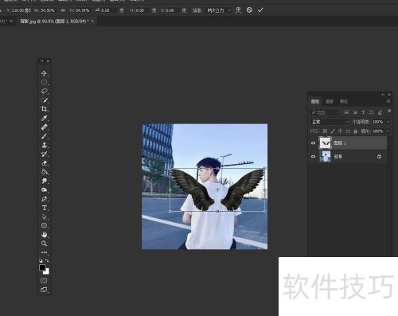Filter layers by adjustment layers
Image resolution: width=398 pixels, height=316 pixels.
(x=355, y=112)
